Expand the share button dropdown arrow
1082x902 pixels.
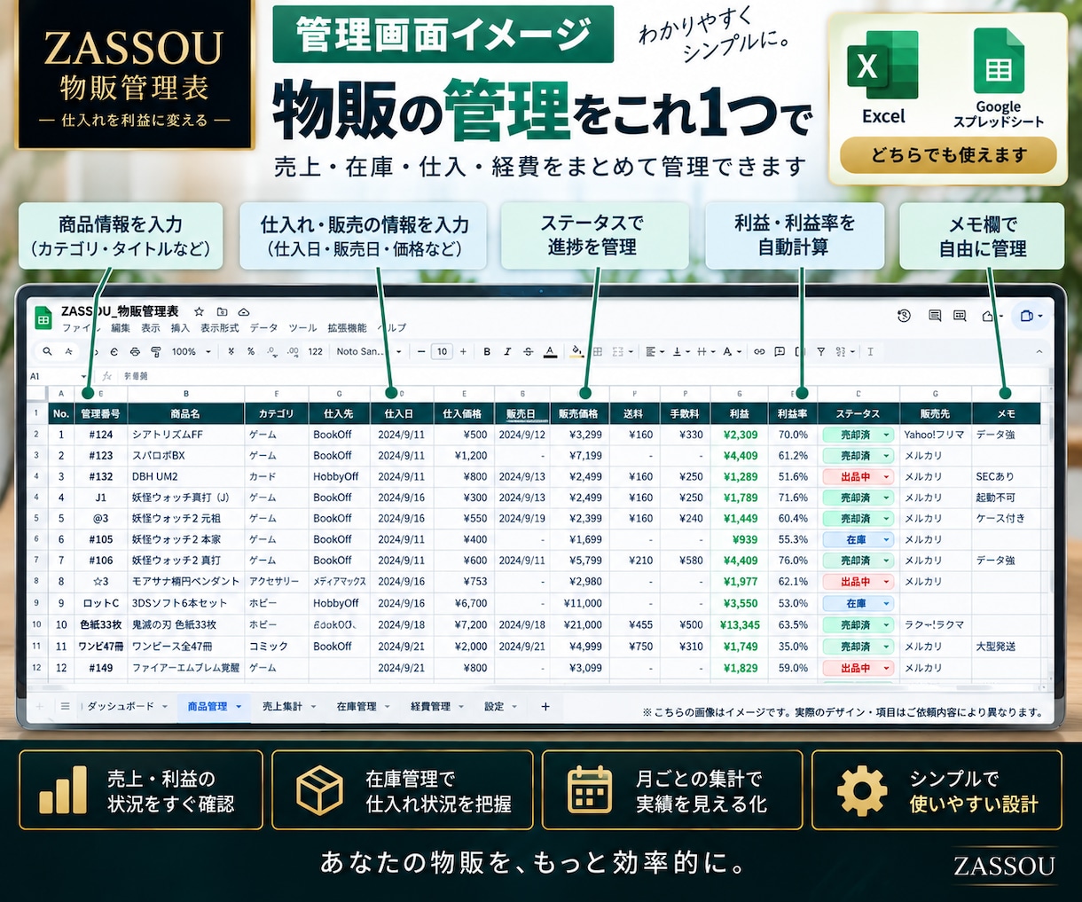[x=1039, y=316]
